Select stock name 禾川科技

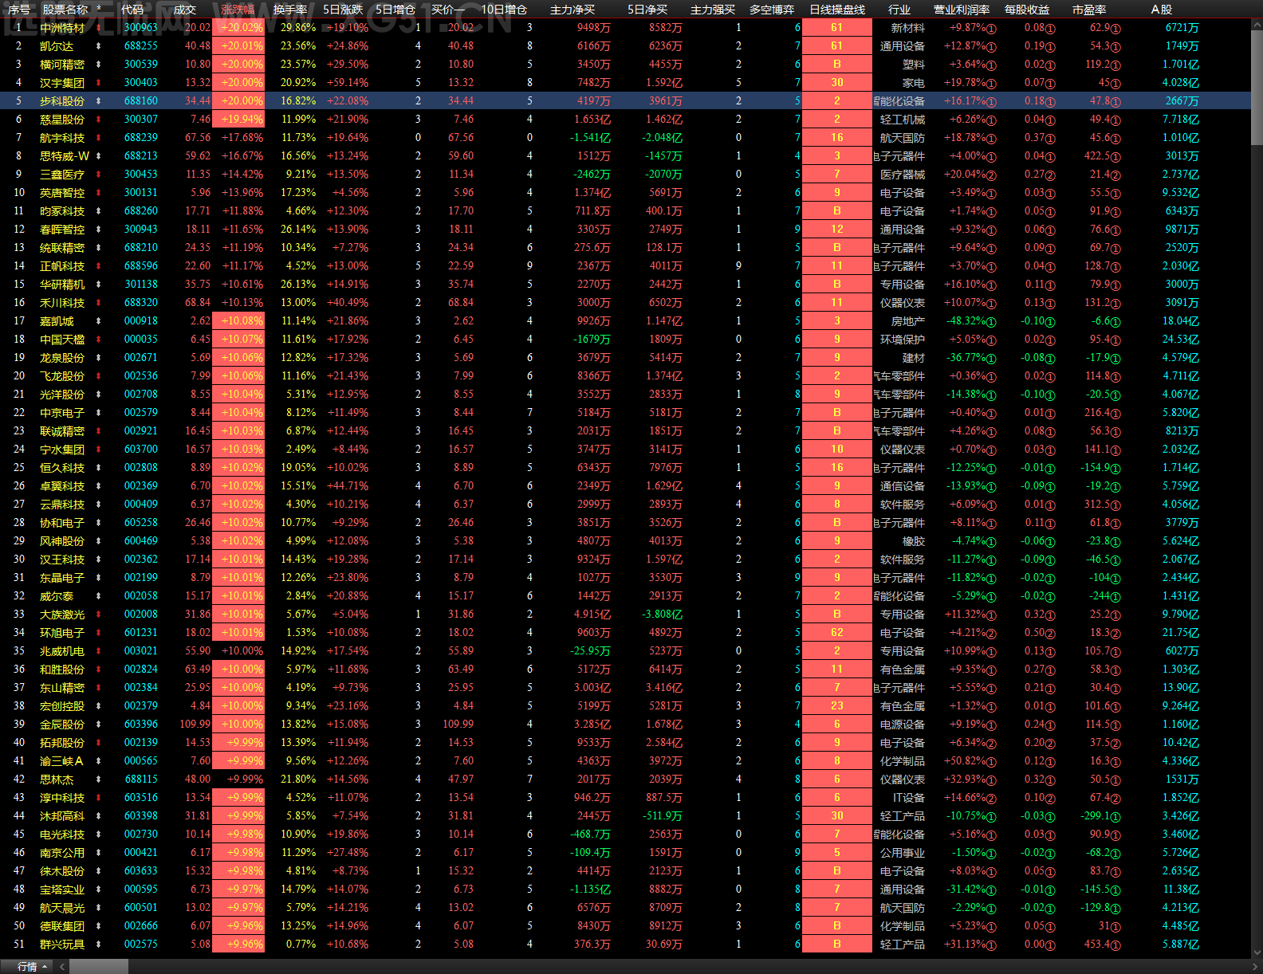pyautogui.click(x=62, y=303)
